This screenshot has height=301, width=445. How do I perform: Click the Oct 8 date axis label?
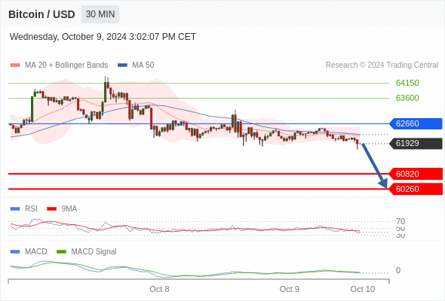pyautogui.click(x=159, y=289)
